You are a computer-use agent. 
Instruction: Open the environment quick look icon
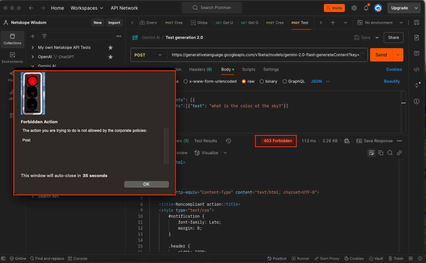[417, 23]
